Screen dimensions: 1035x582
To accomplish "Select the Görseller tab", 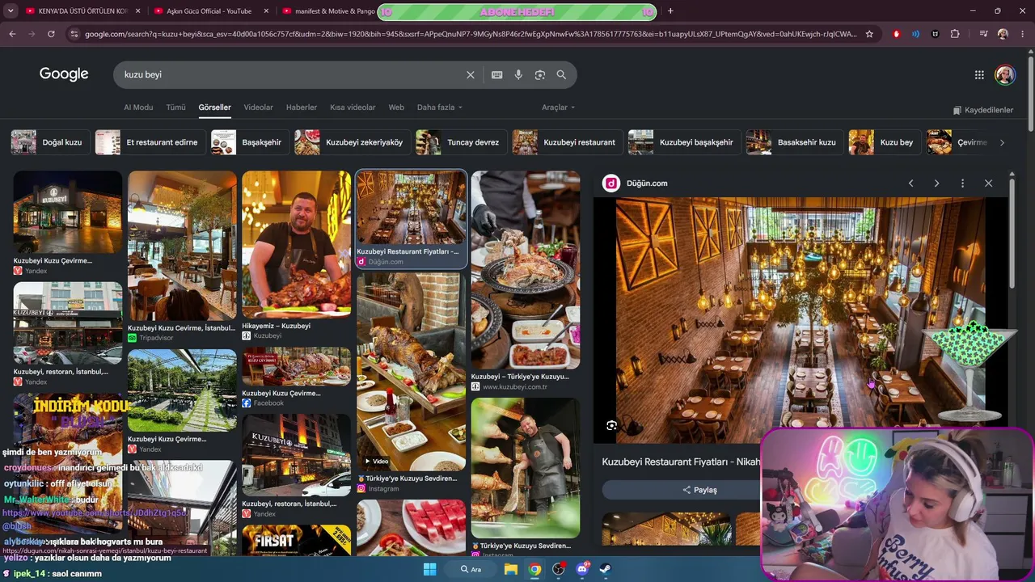I will point(214,108).
